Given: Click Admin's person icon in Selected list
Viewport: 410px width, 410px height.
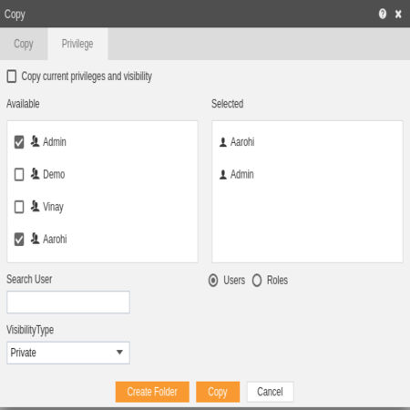Looking at the screenshot, I should coord(223,175).
